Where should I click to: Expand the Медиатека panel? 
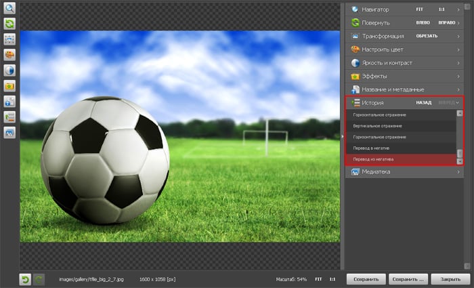coord(405,172)
